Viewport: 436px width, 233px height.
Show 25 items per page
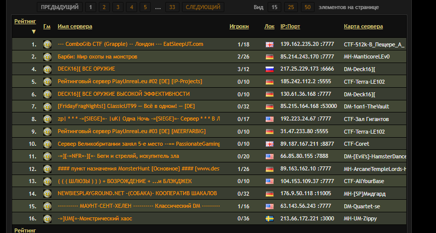[291, 7]
